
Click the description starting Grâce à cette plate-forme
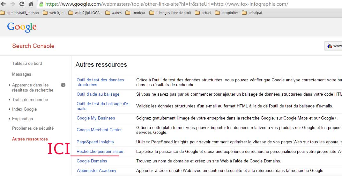click(x=239, y=130)
